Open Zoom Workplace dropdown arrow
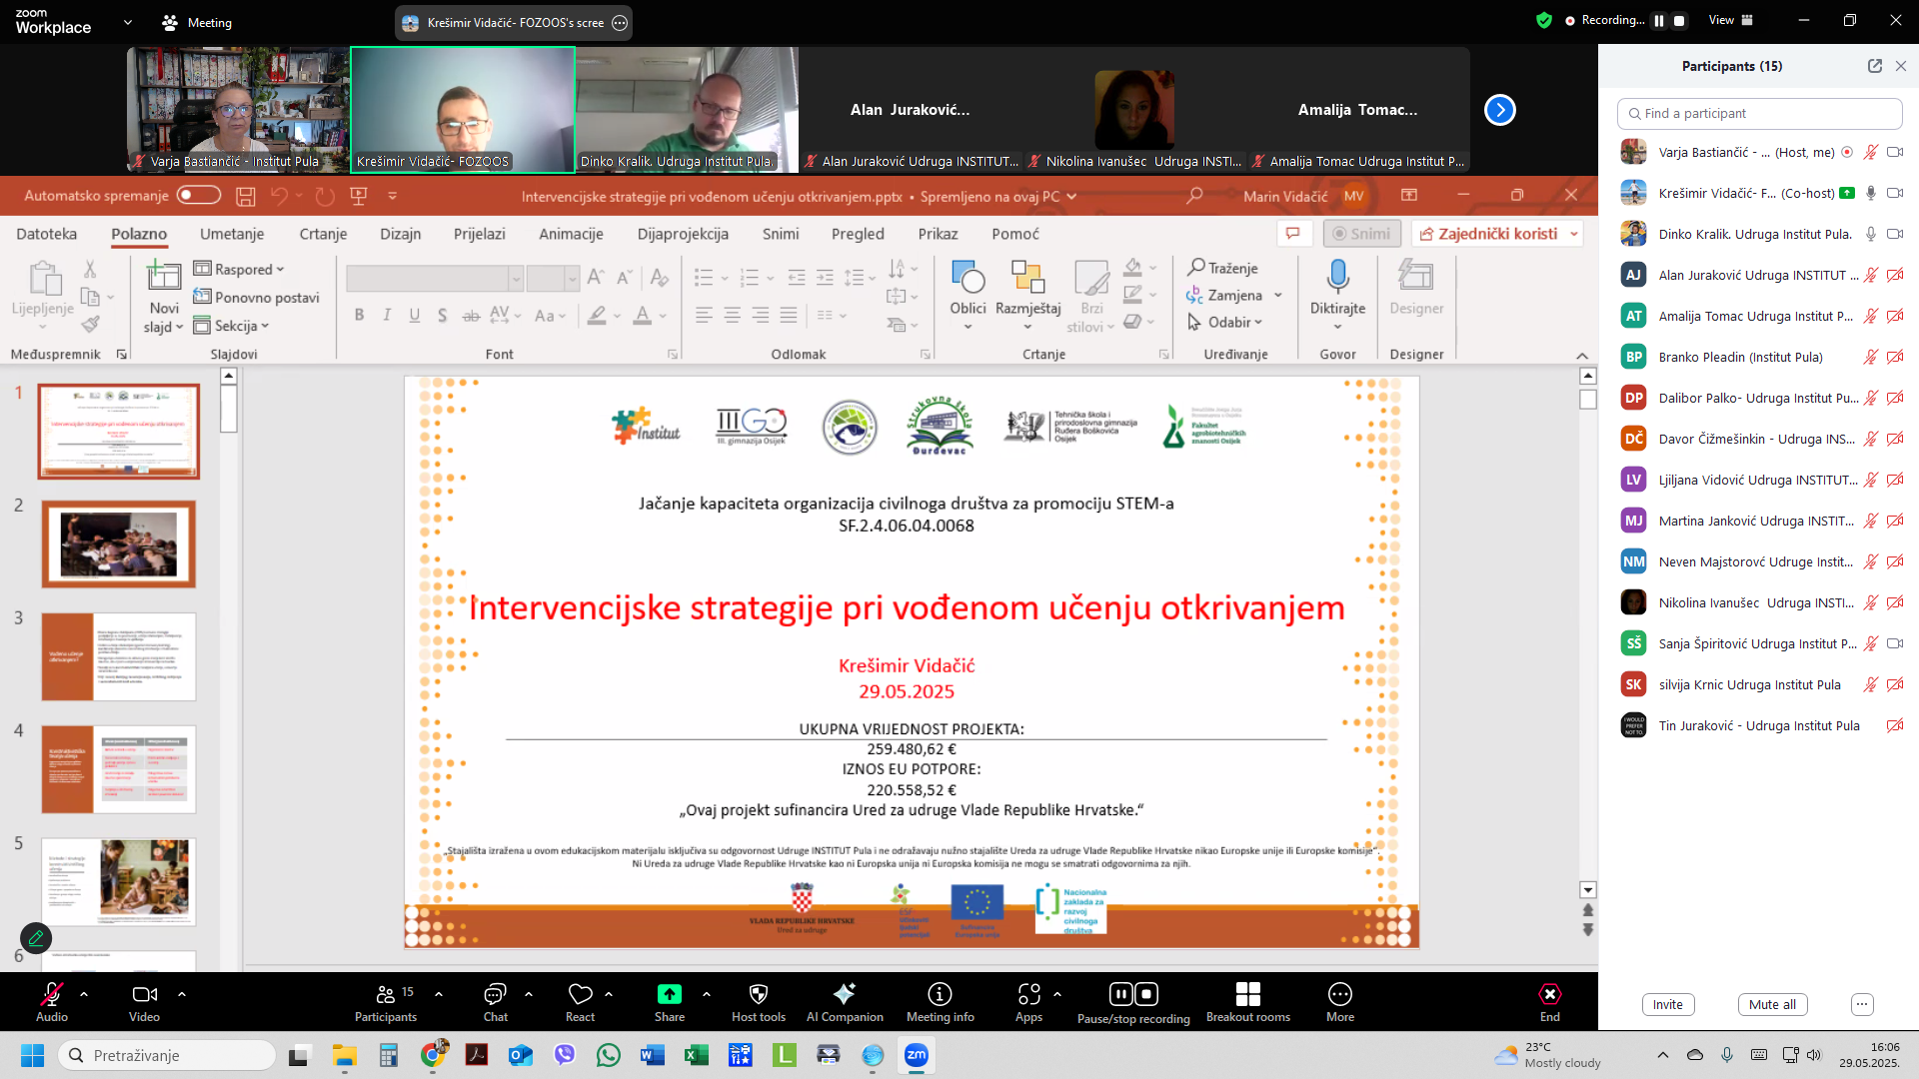 click(127, 22)
